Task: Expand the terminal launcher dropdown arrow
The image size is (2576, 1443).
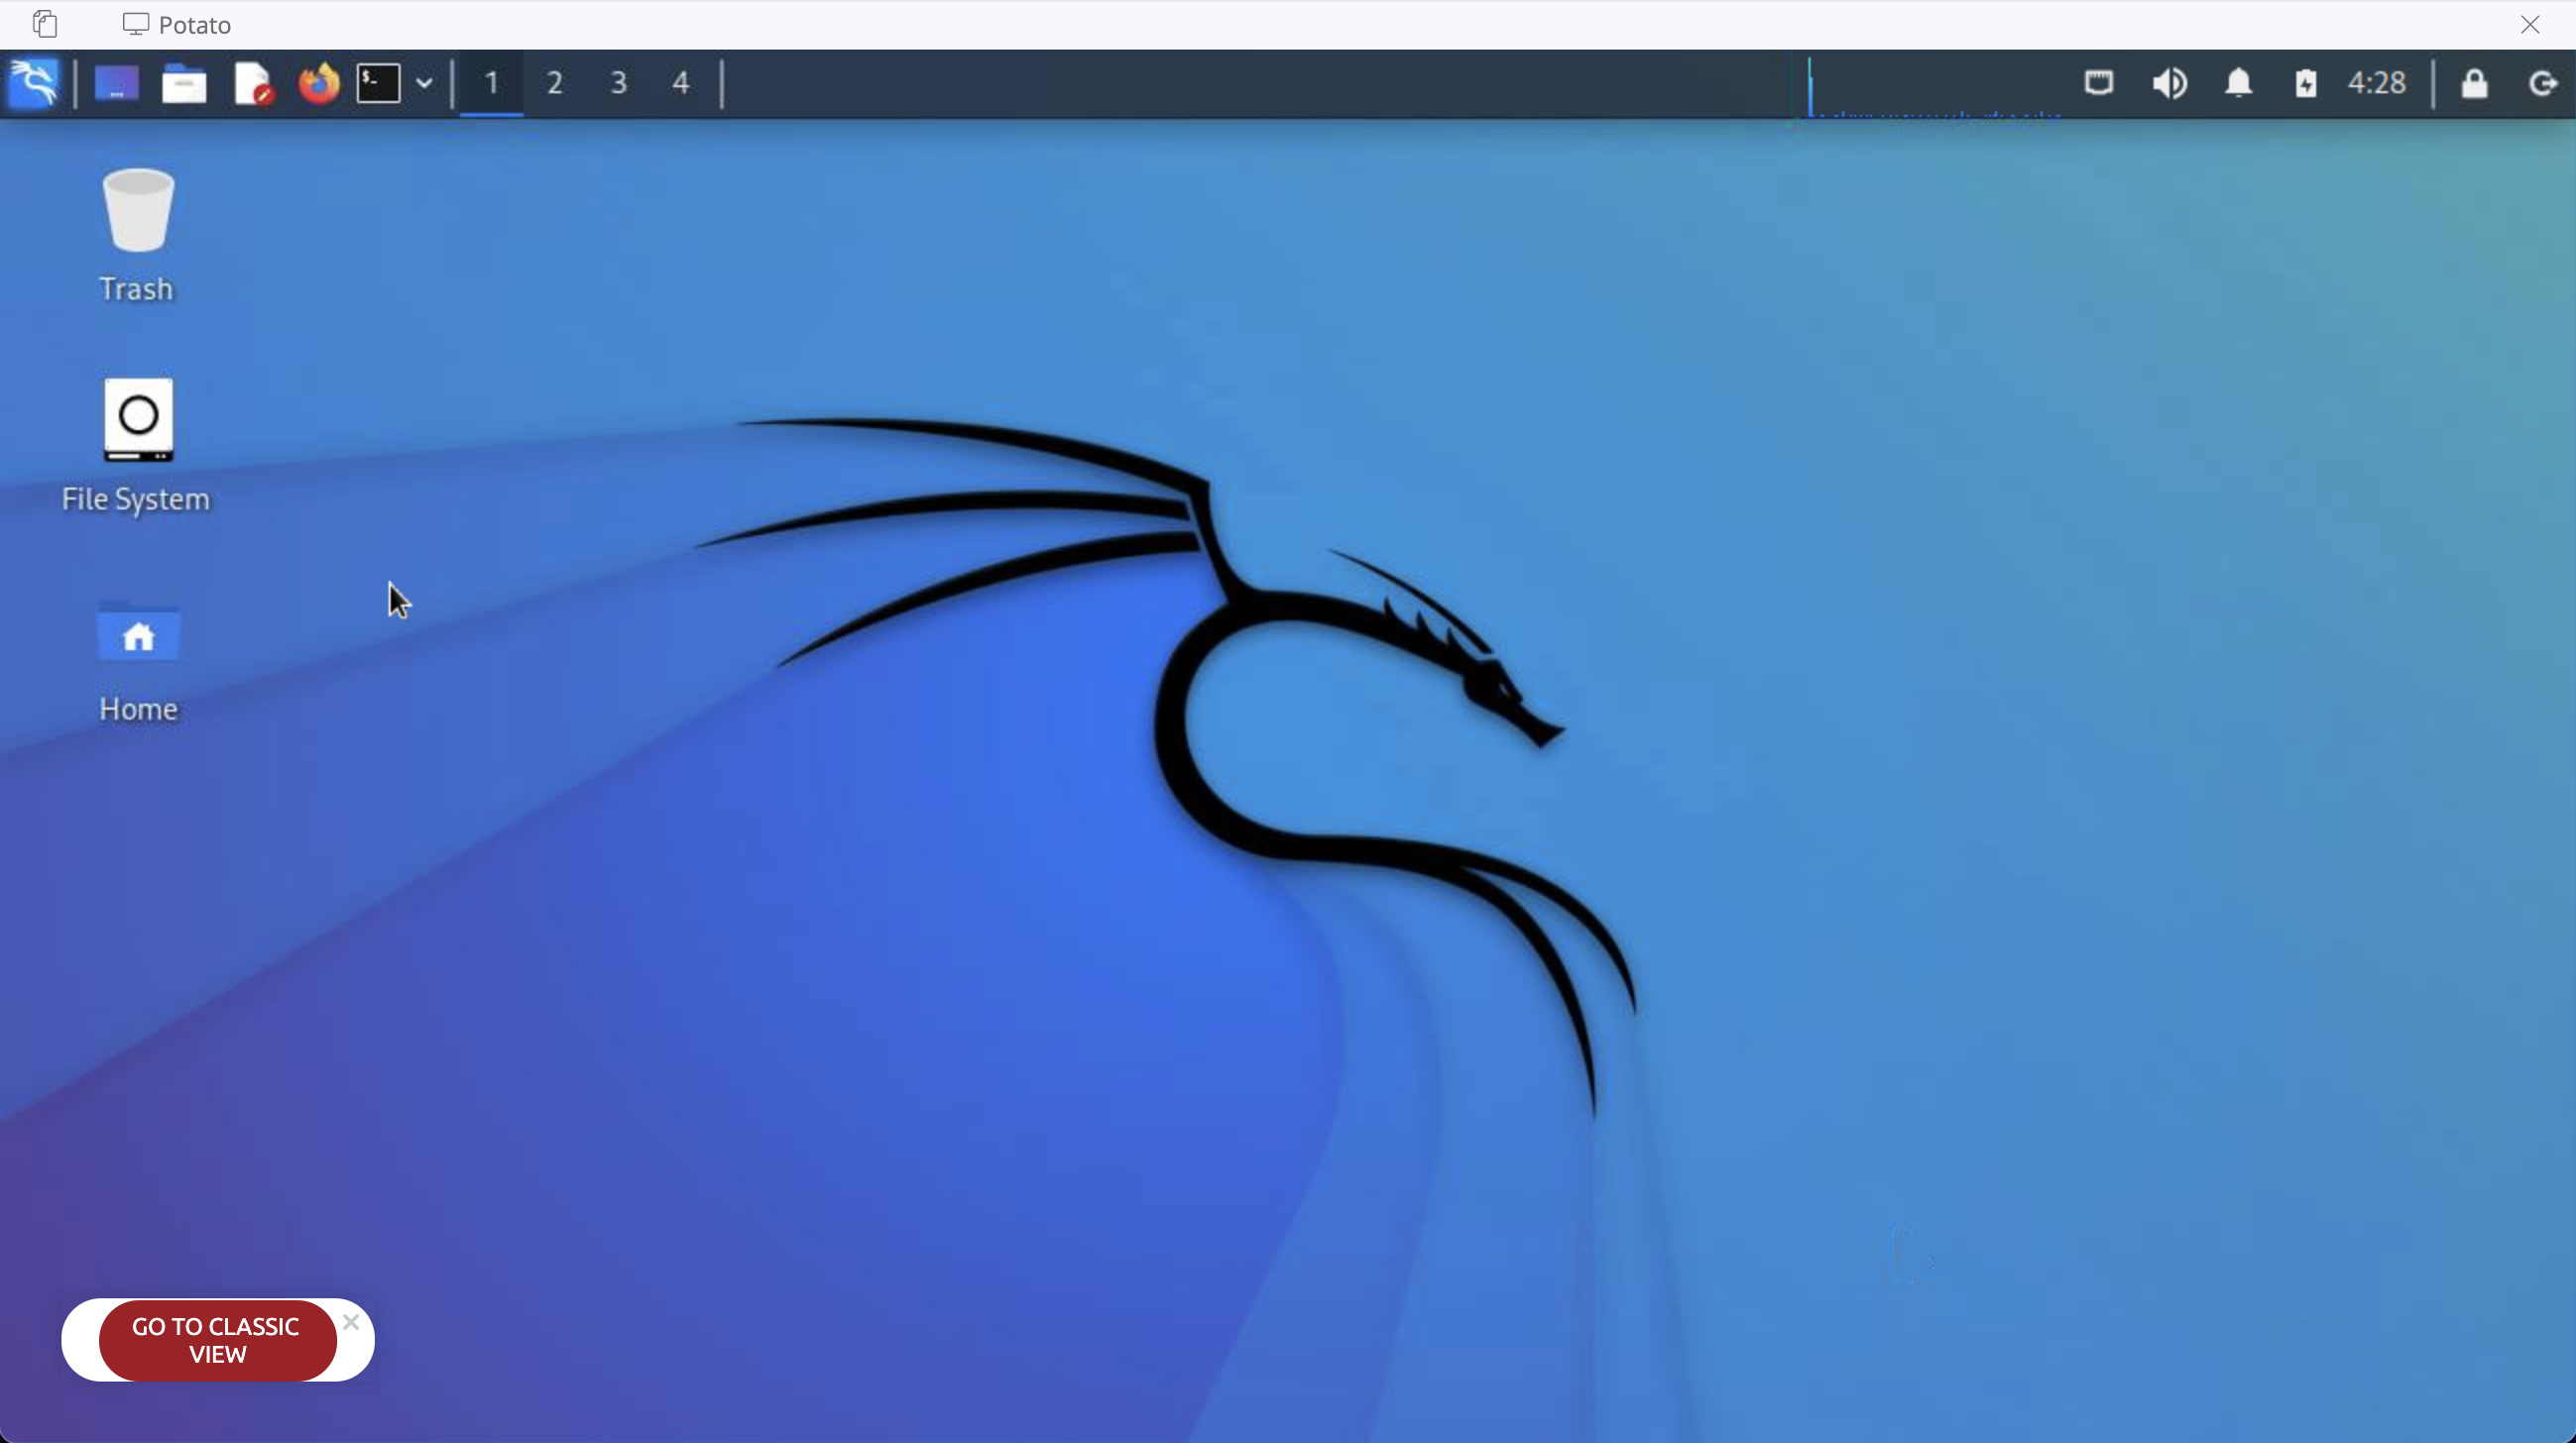Action: coord(424,83)
